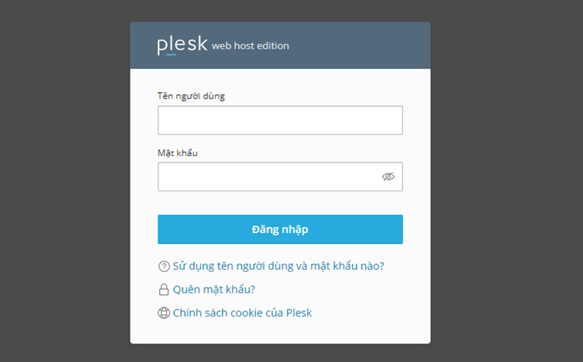Click the "Tên người dùng" label

point(191,96)
